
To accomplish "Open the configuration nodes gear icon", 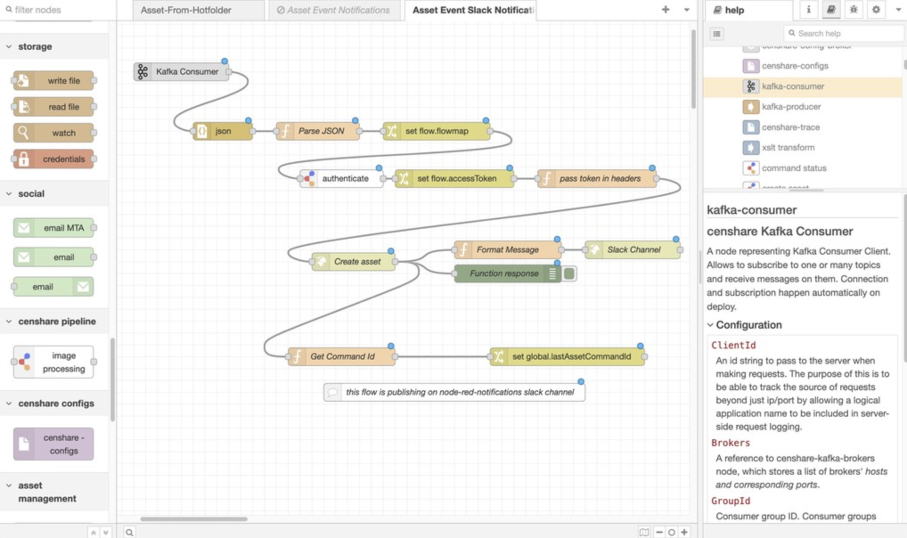I will [x=876, y=9].
